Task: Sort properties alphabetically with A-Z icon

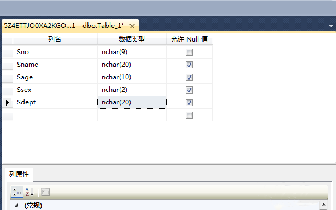Action: (x=30, y=192)
